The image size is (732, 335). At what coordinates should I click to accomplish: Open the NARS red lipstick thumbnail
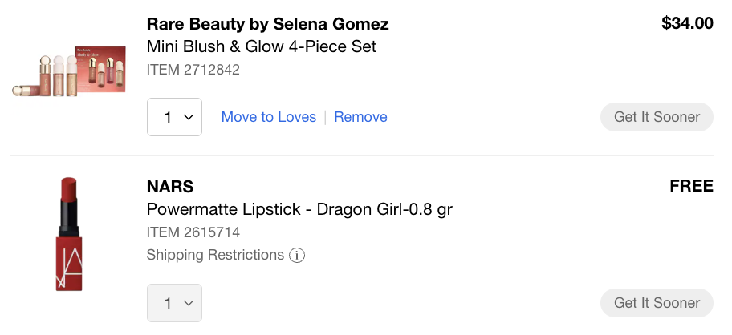pos(68,232)
